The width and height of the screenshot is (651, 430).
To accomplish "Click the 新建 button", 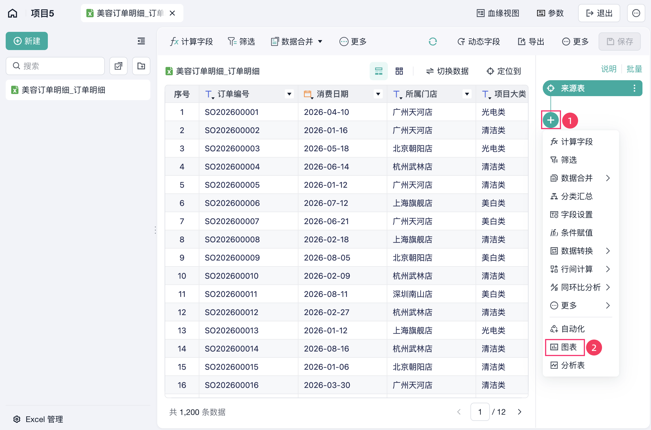I will 27,41.
